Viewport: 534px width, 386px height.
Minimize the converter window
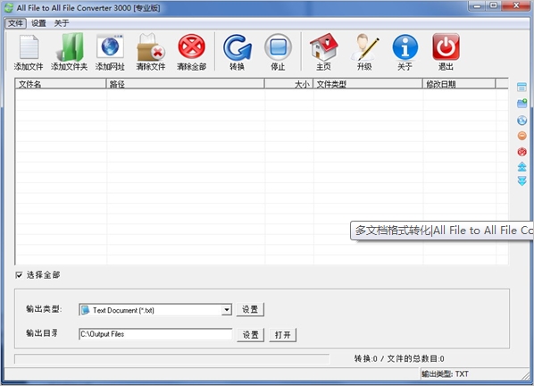[477, 5]
